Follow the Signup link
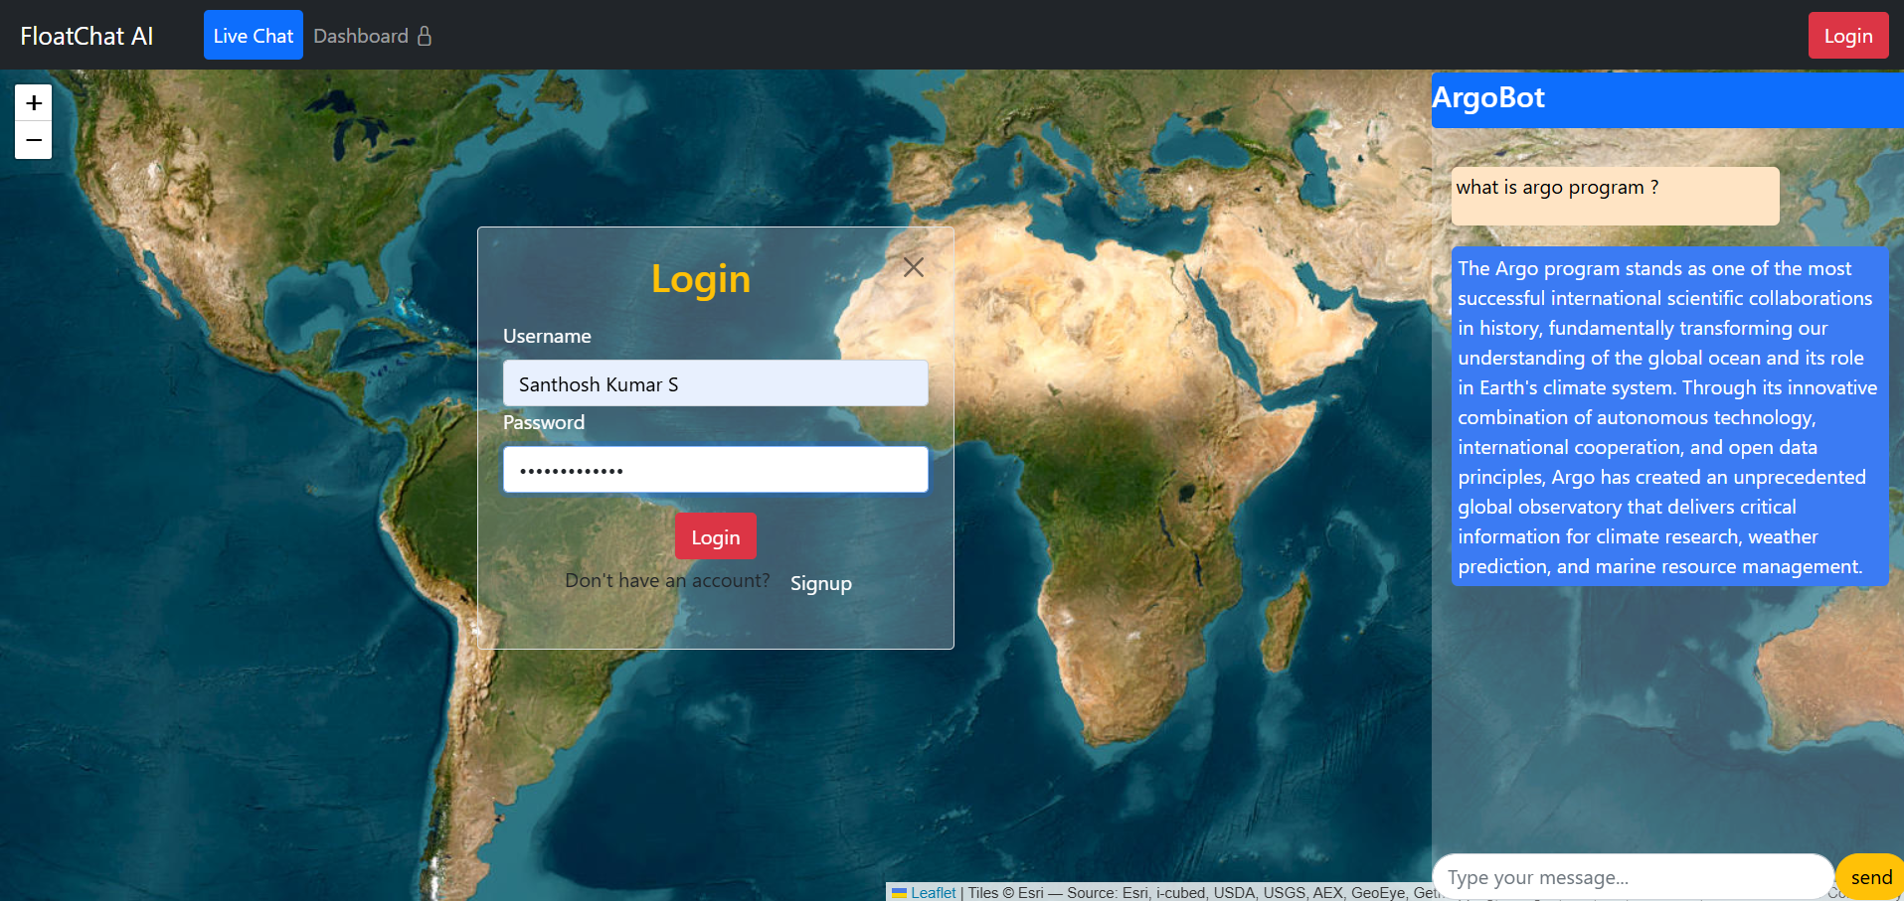This screenshot has width=1904, height=901. point(820,583)
